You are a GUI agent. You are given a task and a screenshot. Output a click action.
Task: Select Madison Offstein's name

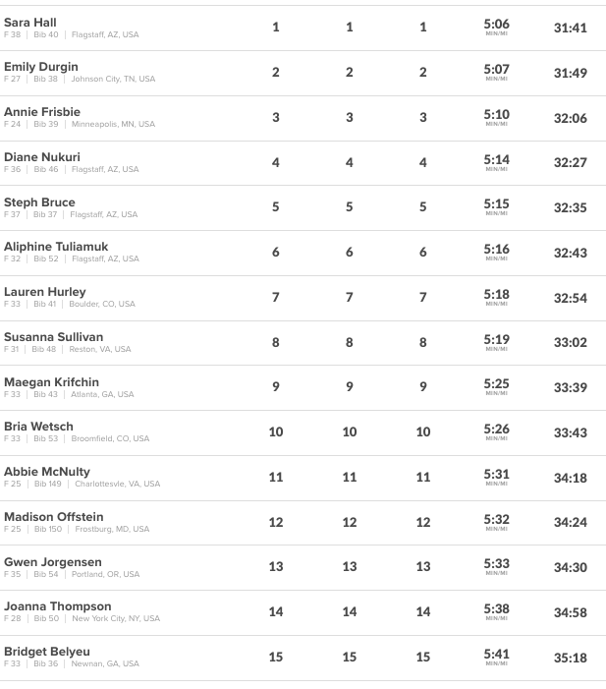click(x=54, y=517)
